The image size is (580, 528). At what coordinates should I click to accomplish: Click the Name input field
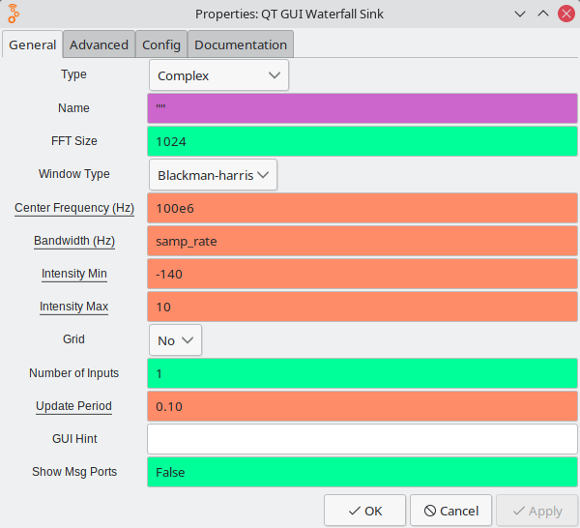[x=362, y=108]
